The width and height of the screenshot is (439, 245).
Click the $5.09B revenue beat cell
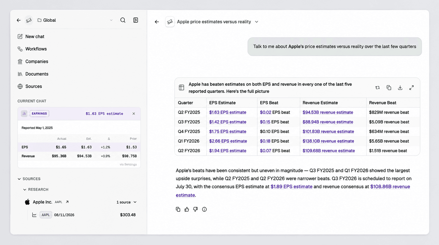389,122
